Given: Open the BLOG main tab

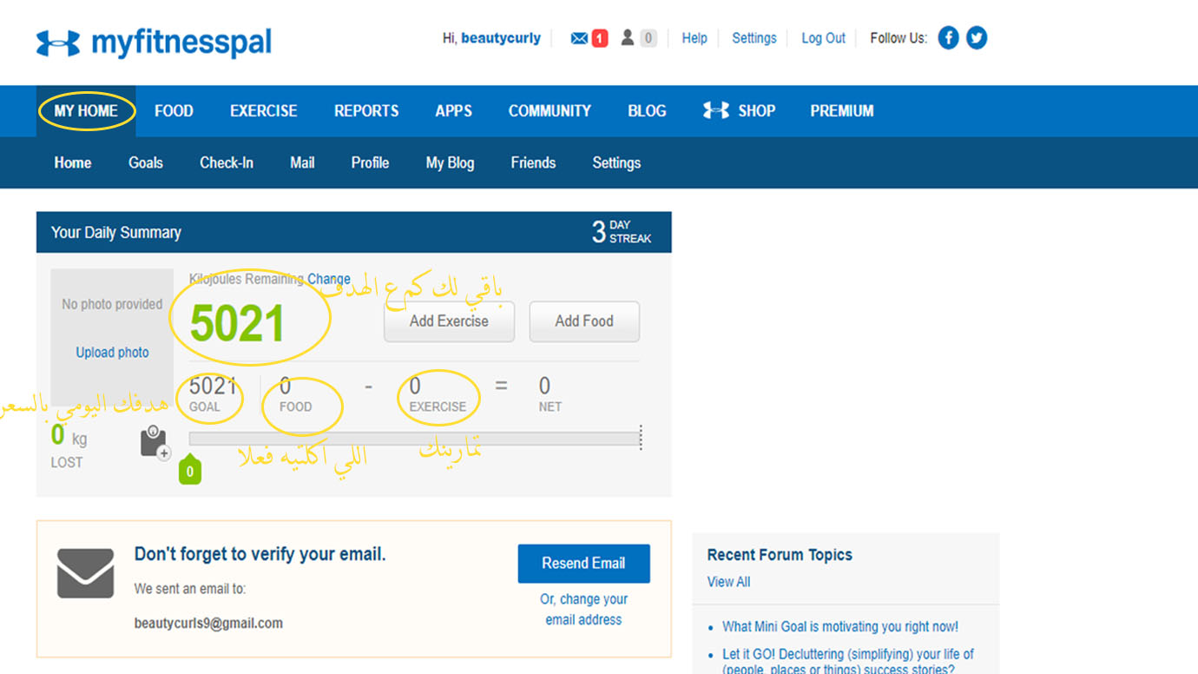Looking at the screenshot, I should coord(647,111).
